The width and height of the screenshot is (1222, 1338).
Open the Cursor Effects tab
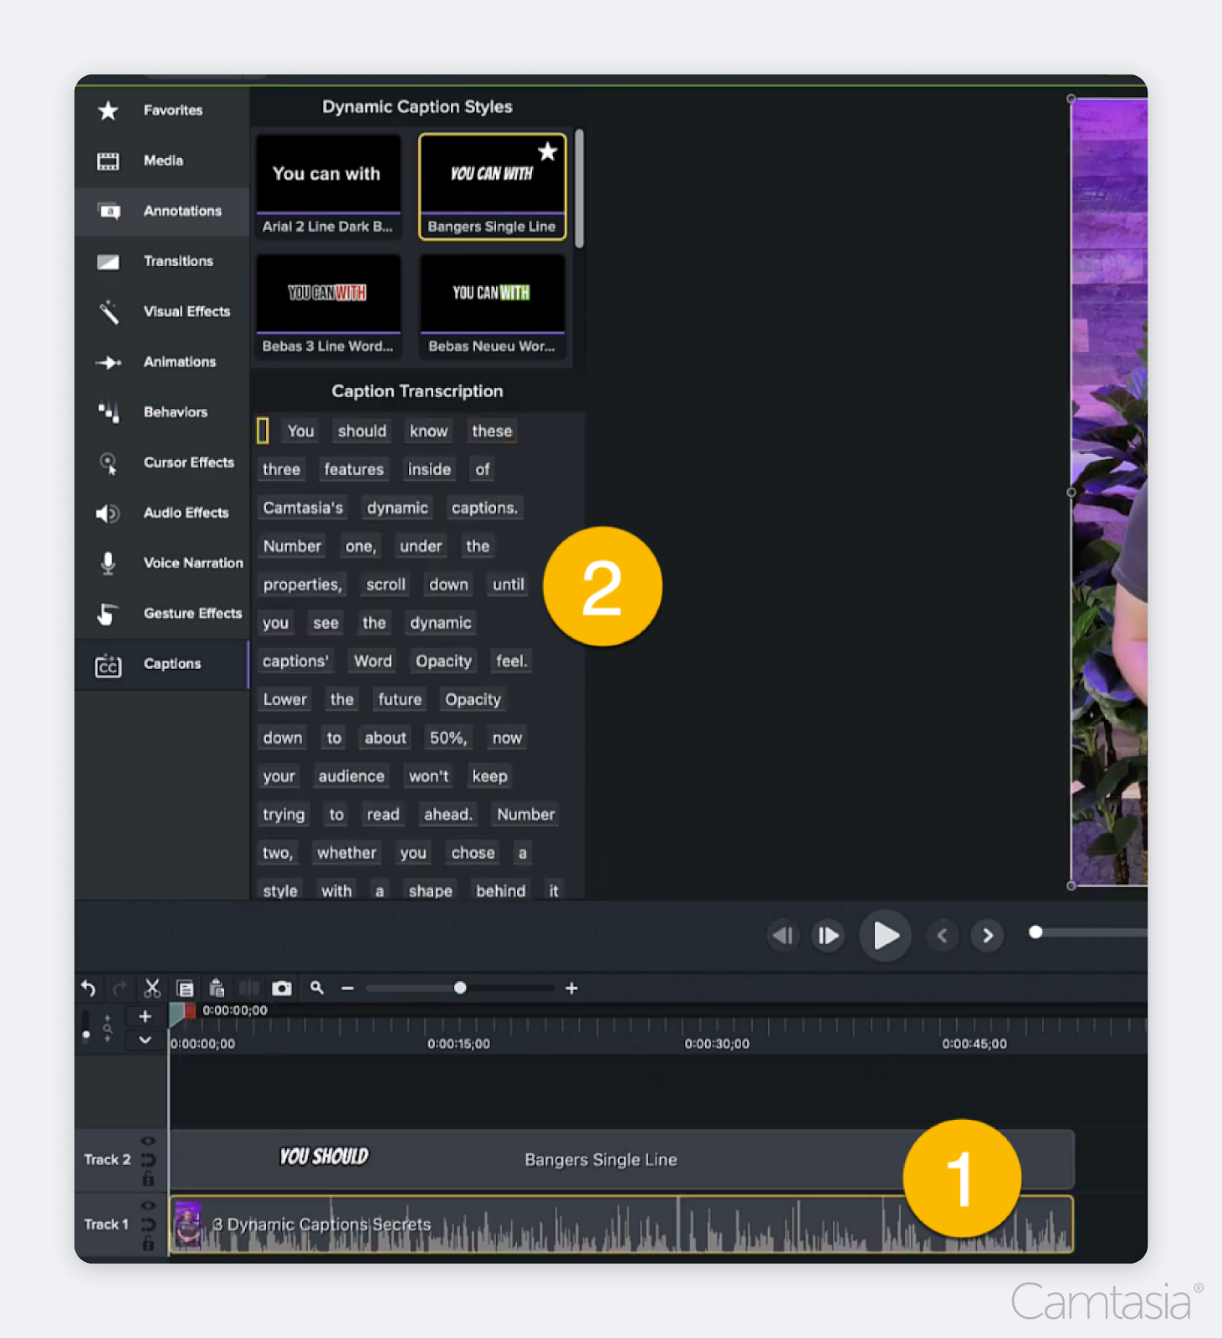(x=162, y=462)
